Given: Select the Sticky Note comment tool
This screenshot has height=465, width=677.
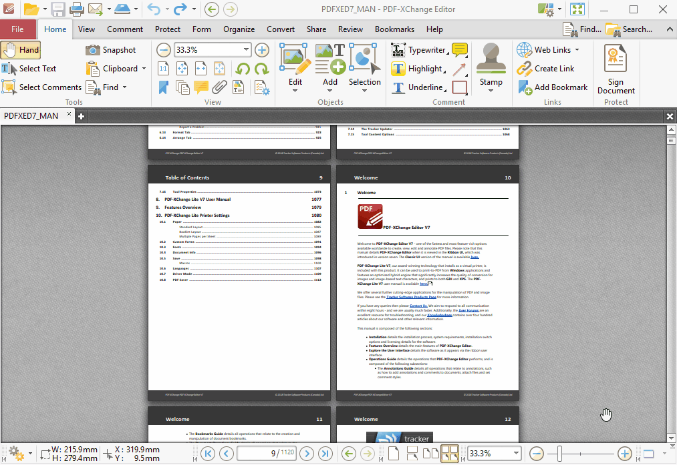Looking at the screenshot, I should point(459,50).
